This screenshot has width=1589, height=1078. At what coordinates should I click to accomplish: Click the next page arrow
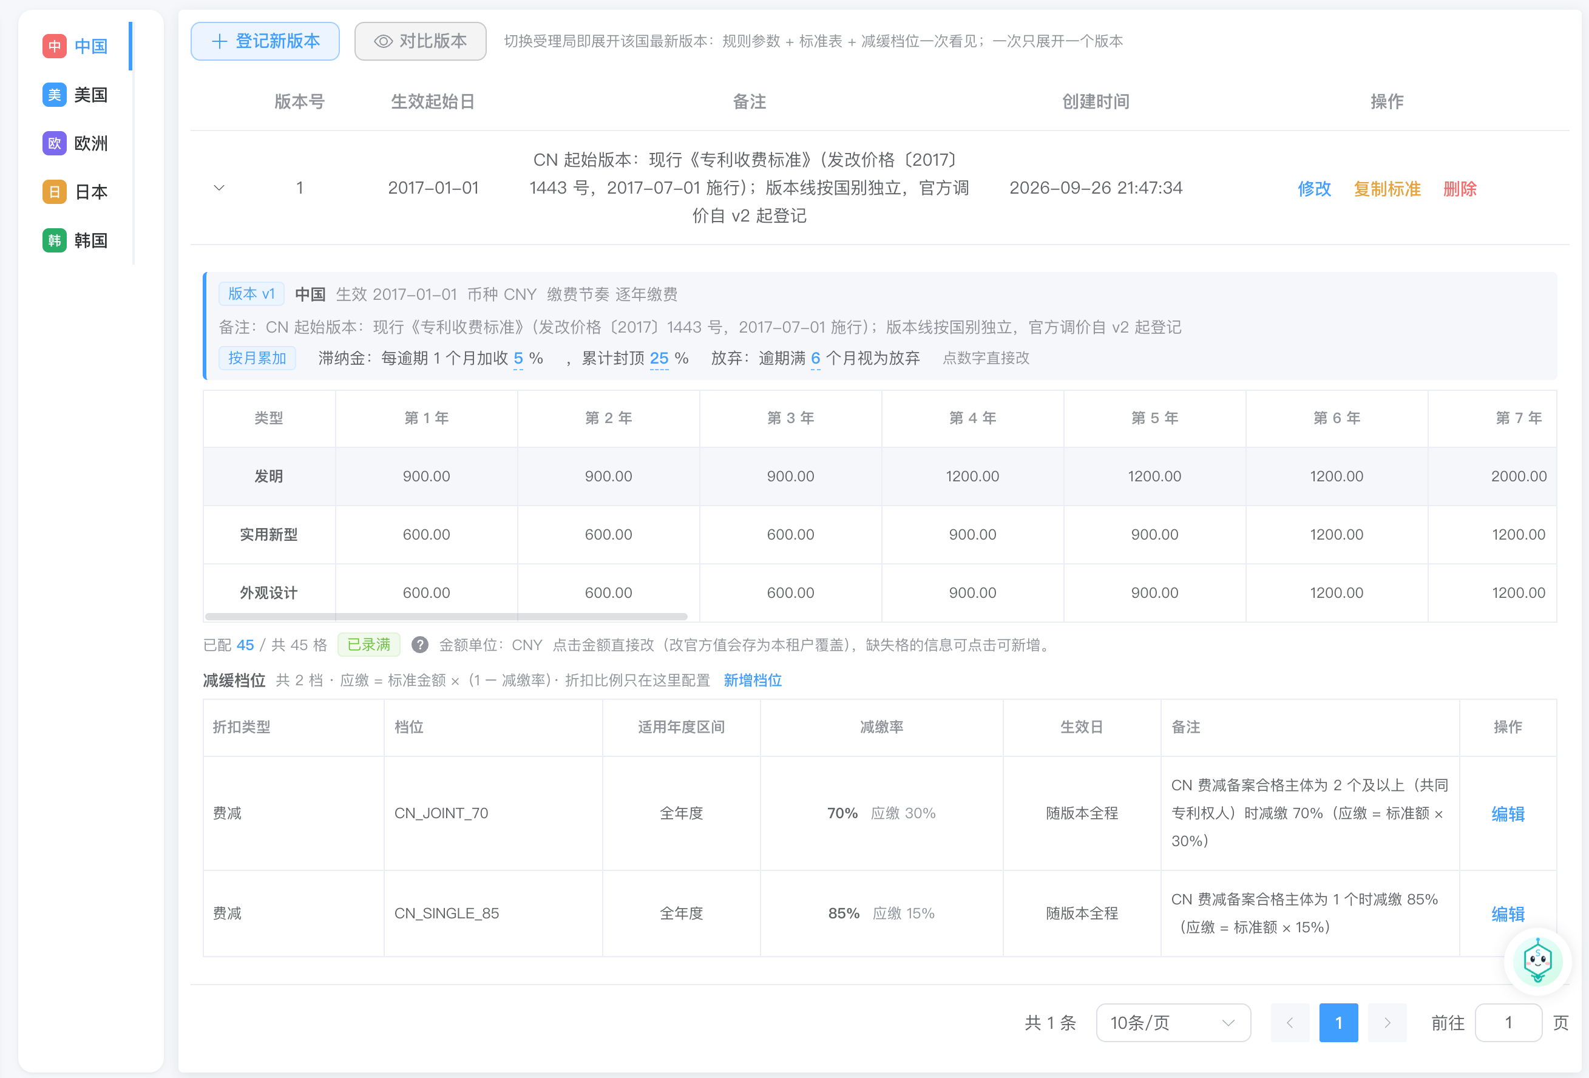tap(1387, 1023)
